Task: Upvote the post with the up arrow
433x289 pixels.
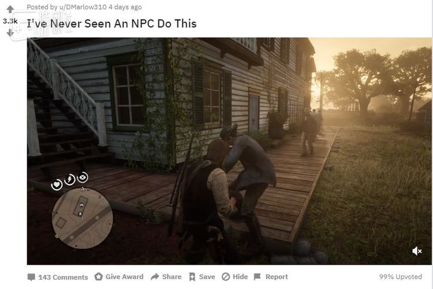Action: click(10, 9)
